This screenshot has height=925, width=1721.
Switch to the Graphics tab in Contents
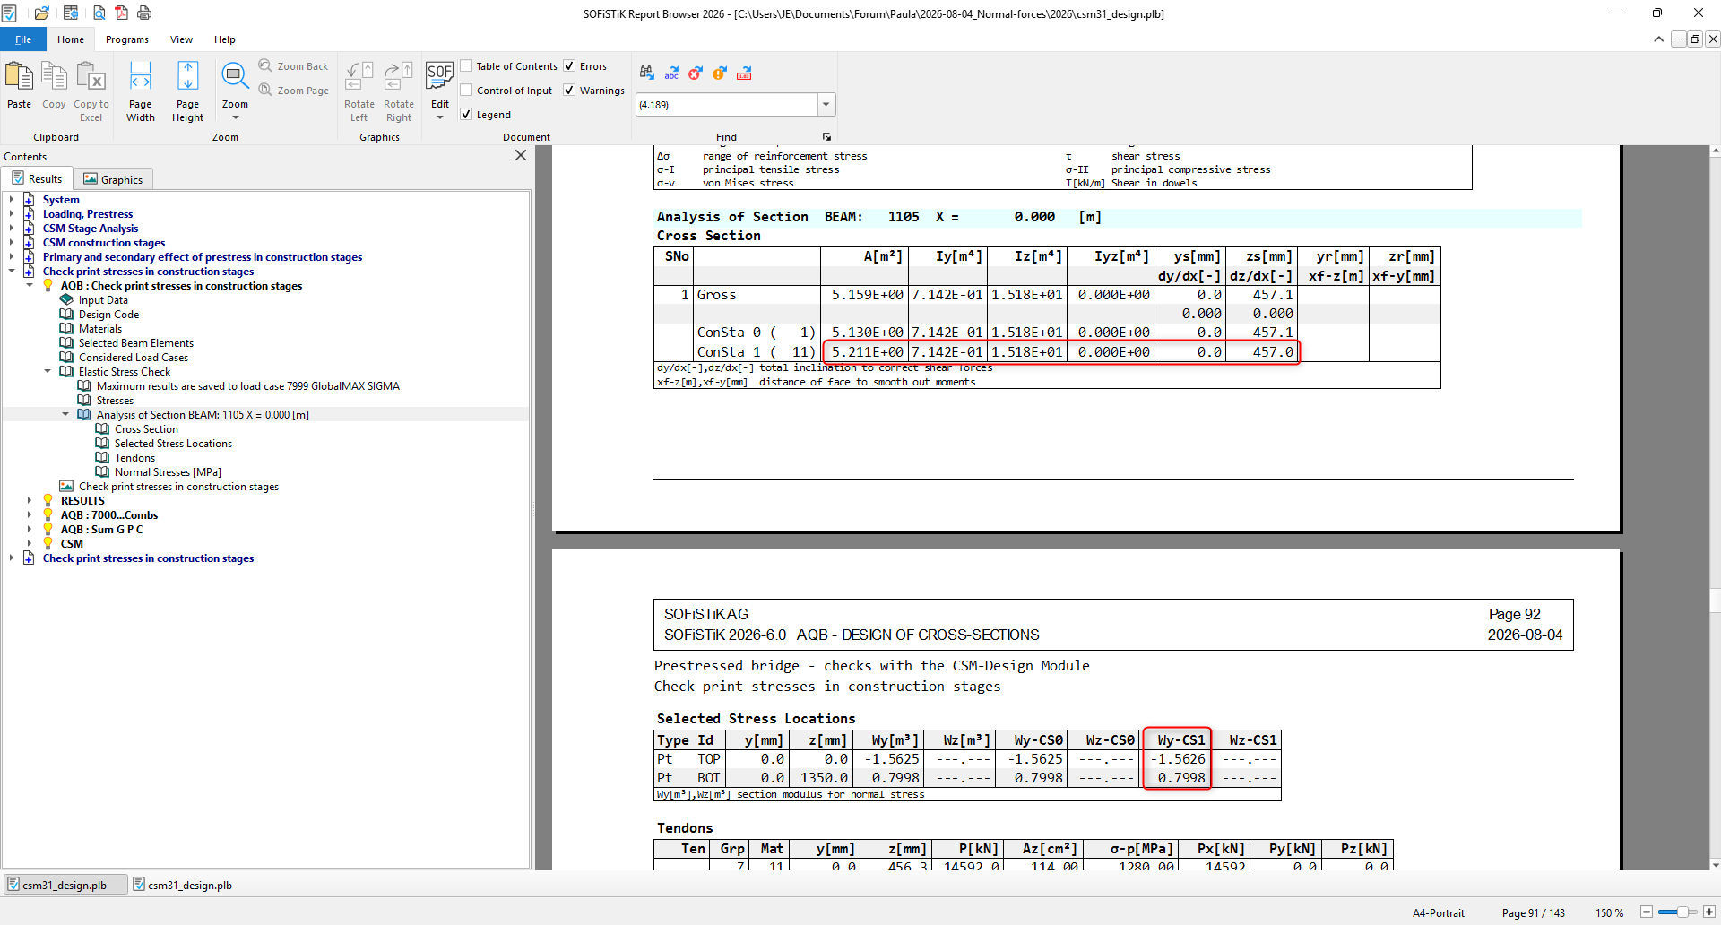tap(114, 179)
